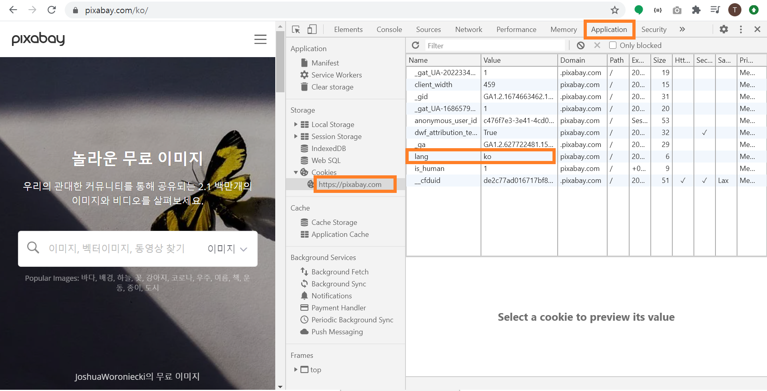Select IndexedDB in Storage

[x=328, y=148]
